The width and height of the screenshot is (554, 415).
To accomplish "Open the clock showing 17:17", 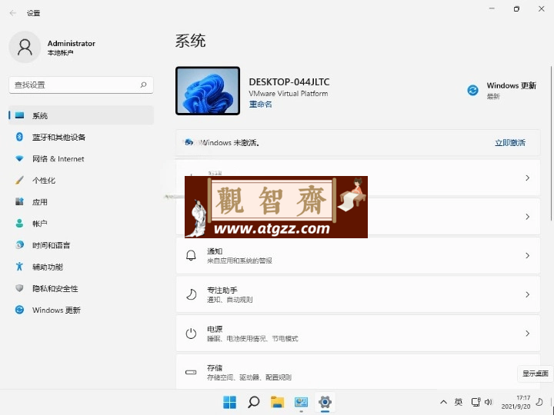I will pyautogui.click(x=516, y=402).
